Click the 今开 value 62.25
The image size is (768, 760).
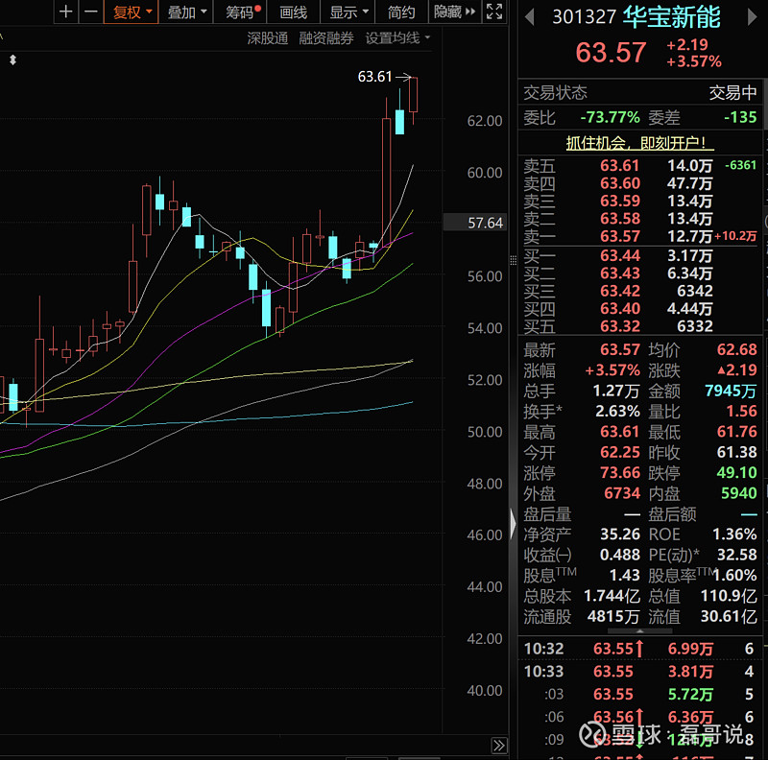point(620,453)
